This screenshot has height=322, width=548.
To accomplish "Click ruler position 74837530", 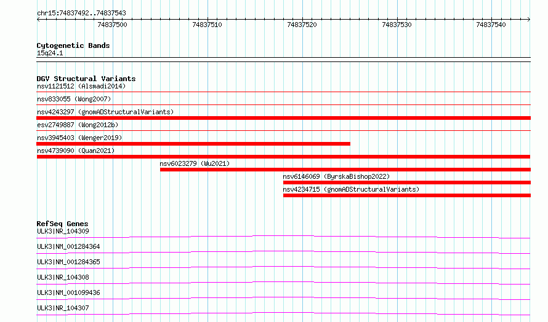I will point(397,25).
